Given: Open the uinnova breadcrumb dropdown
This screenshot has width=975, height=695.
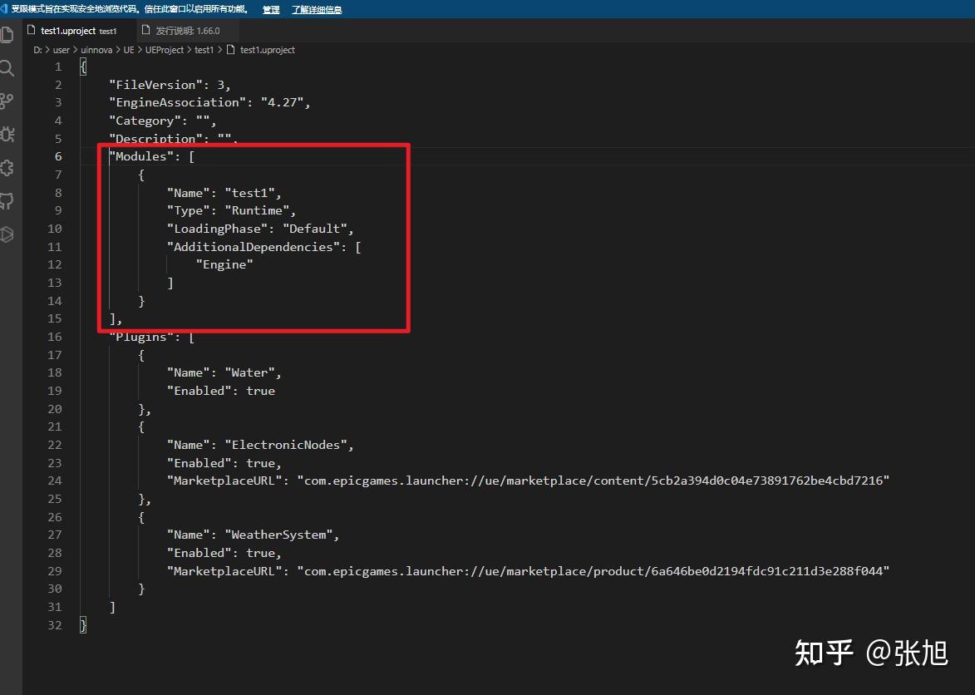Looking at the screenshot, I should (x=96, y=50).
